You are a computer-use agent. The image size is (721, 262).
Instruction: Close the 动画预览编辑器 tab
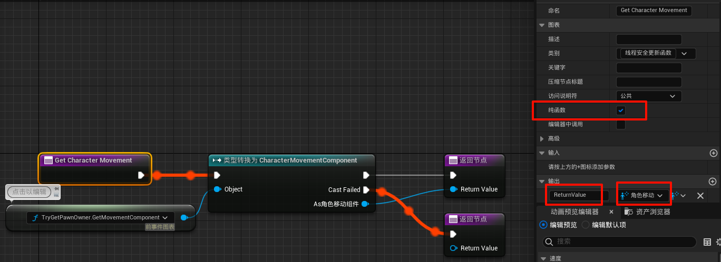(611, 211)
